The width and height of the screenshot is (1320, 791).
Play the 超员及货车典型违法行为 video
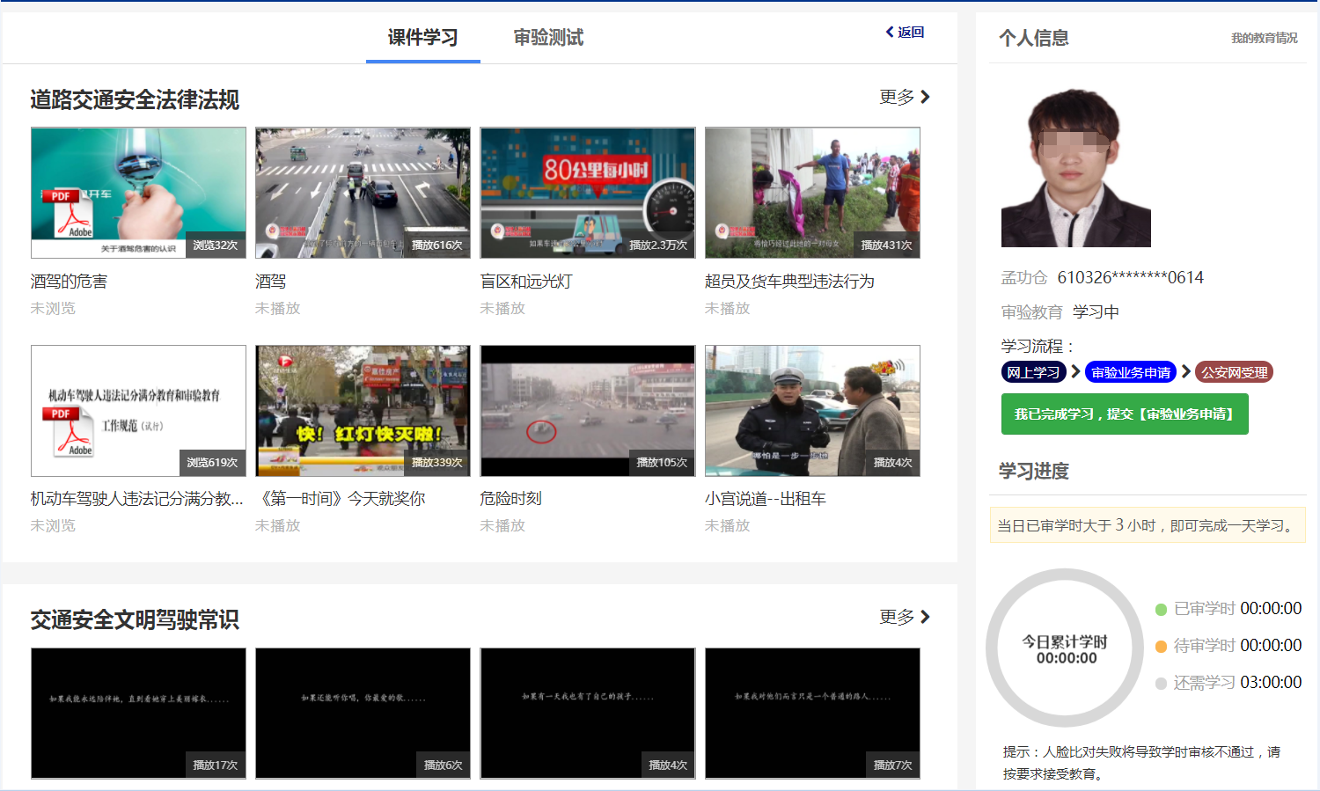[x=812, y=193]
